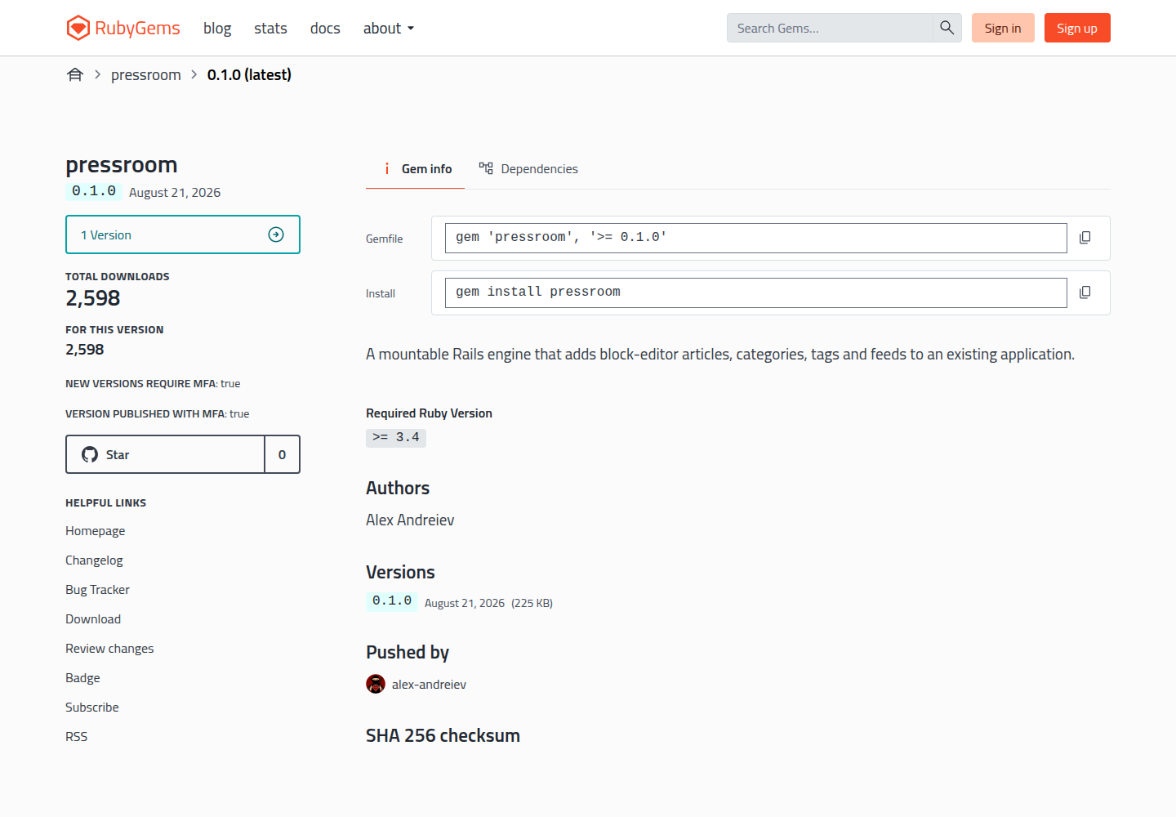Switch to the Gem info tab
The width and height of the screenshot is (1176, 817).
click(415, 169)
